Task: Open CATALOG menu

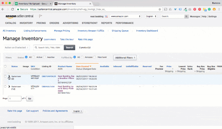Action: (11, 23)
